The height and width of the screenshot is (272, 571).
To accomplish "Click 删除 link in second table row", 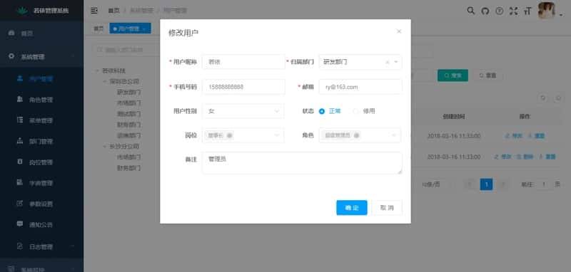I will (x=525, y=157).
